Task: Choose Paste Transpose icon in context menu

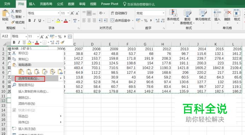Action: (x=45, y=72)
